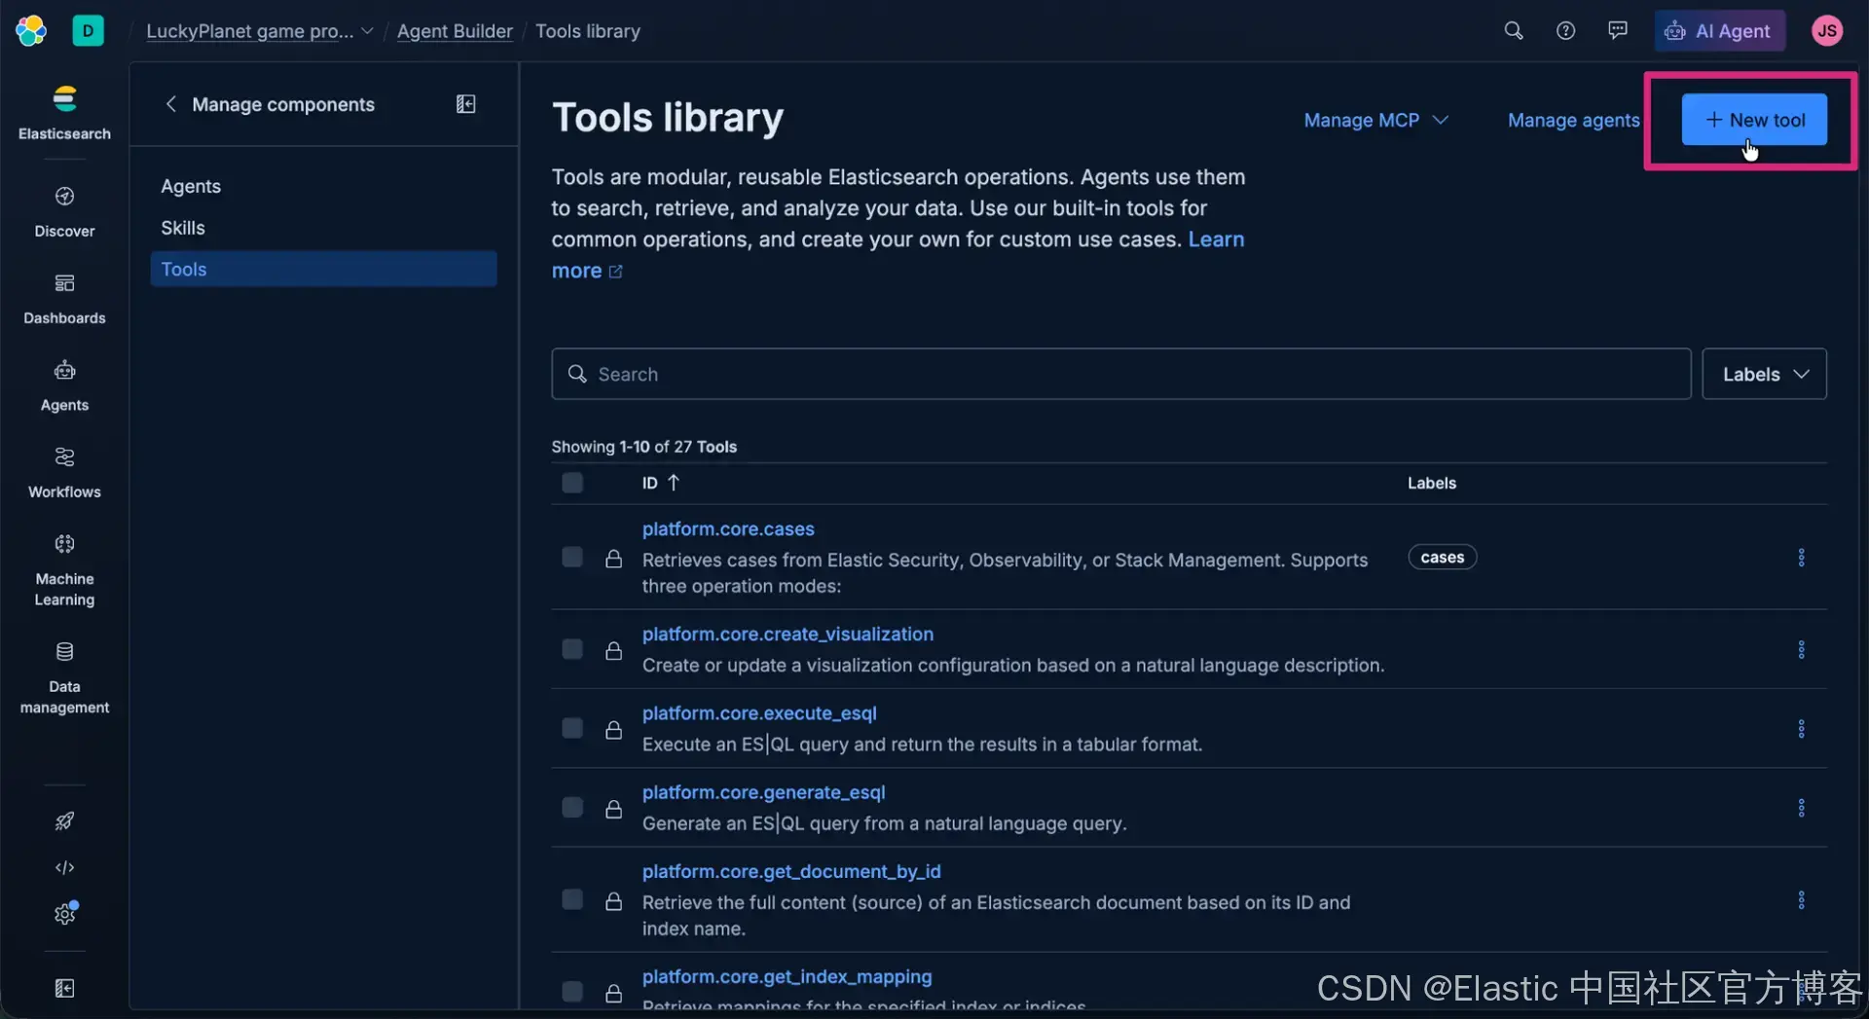1869x1020 pixels.
Task: Open the Manage agents link
Action: point(1574,120)
